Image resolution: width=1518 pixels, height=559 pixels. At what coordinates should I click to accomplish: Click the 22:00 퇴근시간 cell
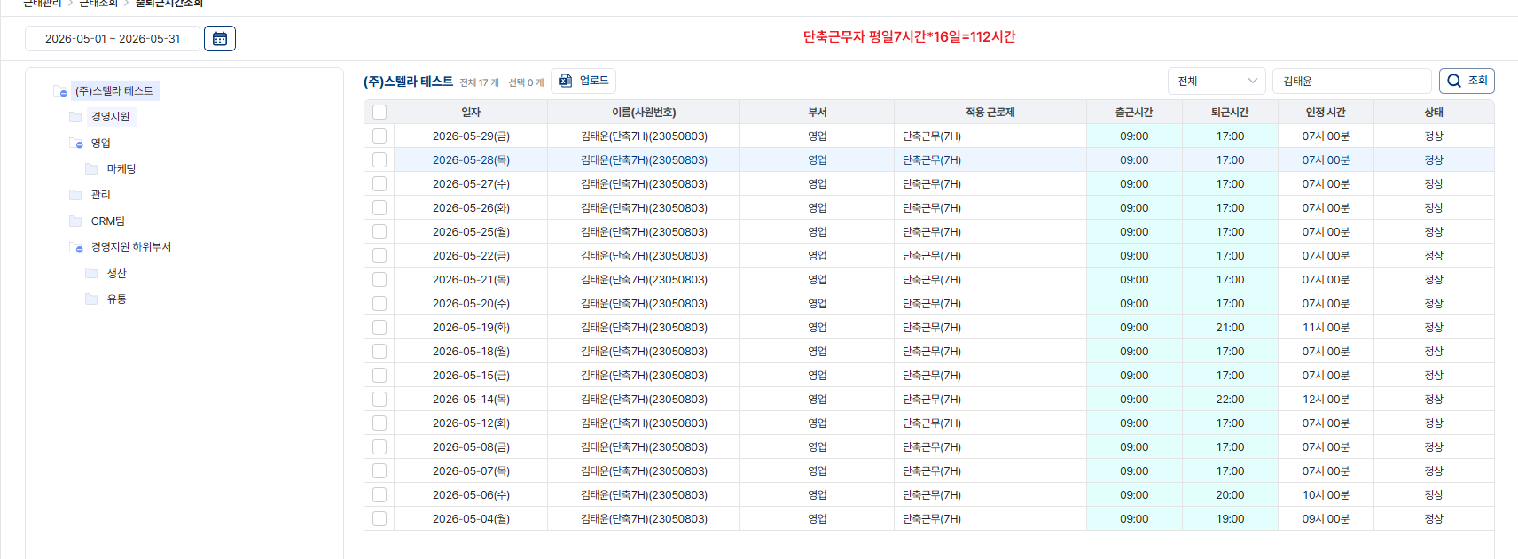[1230, 399]
